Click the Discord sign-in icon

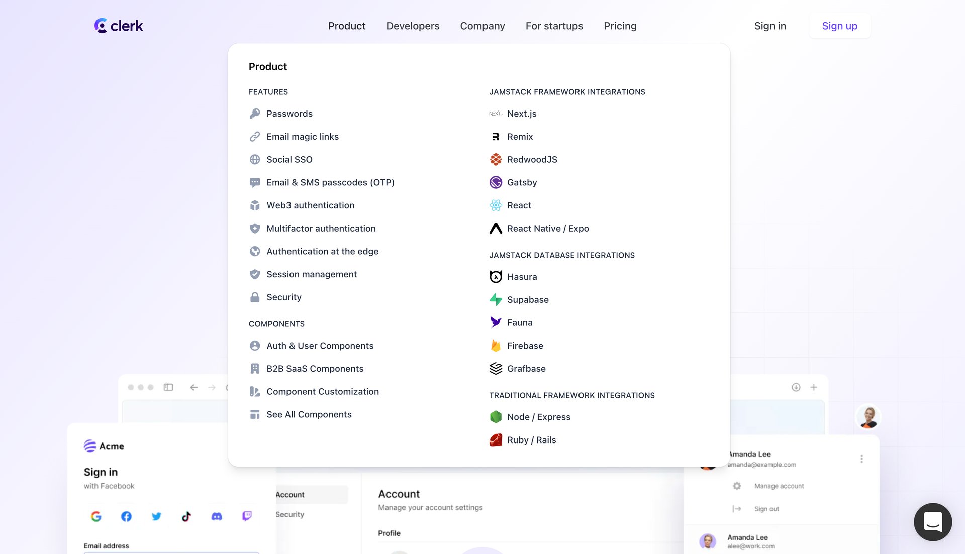coord(217,516)
